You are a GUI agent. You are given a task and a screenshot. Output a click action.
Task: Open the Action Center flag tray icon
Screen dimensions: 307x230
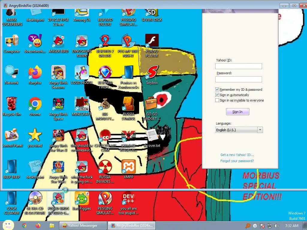click(262, 226)
